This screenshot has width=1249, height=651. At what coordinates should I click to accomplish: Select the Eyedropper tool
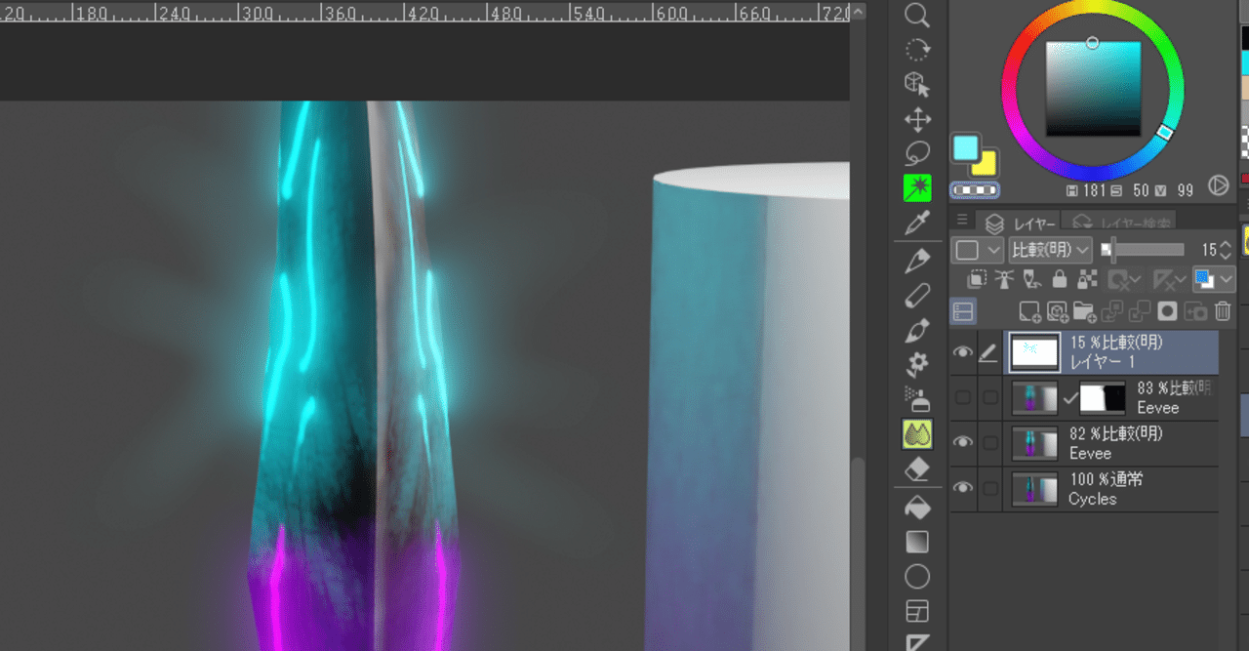(916, 224)
